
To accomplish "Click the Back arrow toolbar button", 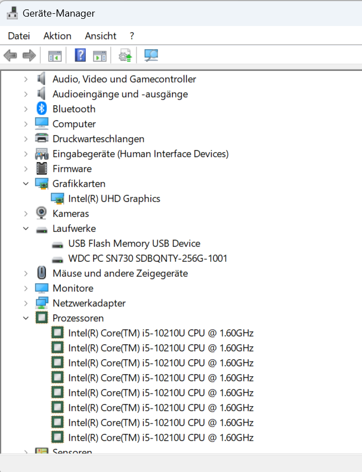I will (10, 55).
